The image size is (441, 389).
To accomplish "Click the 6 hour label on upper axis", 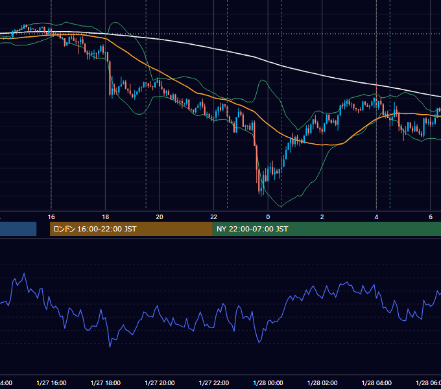I will [431, 217].
